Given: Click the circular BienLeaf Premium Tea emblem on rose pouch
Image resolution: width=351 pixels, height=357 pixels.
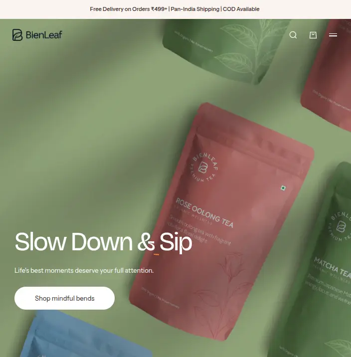Looking at the screenshot, I should [x=204, y=168].
